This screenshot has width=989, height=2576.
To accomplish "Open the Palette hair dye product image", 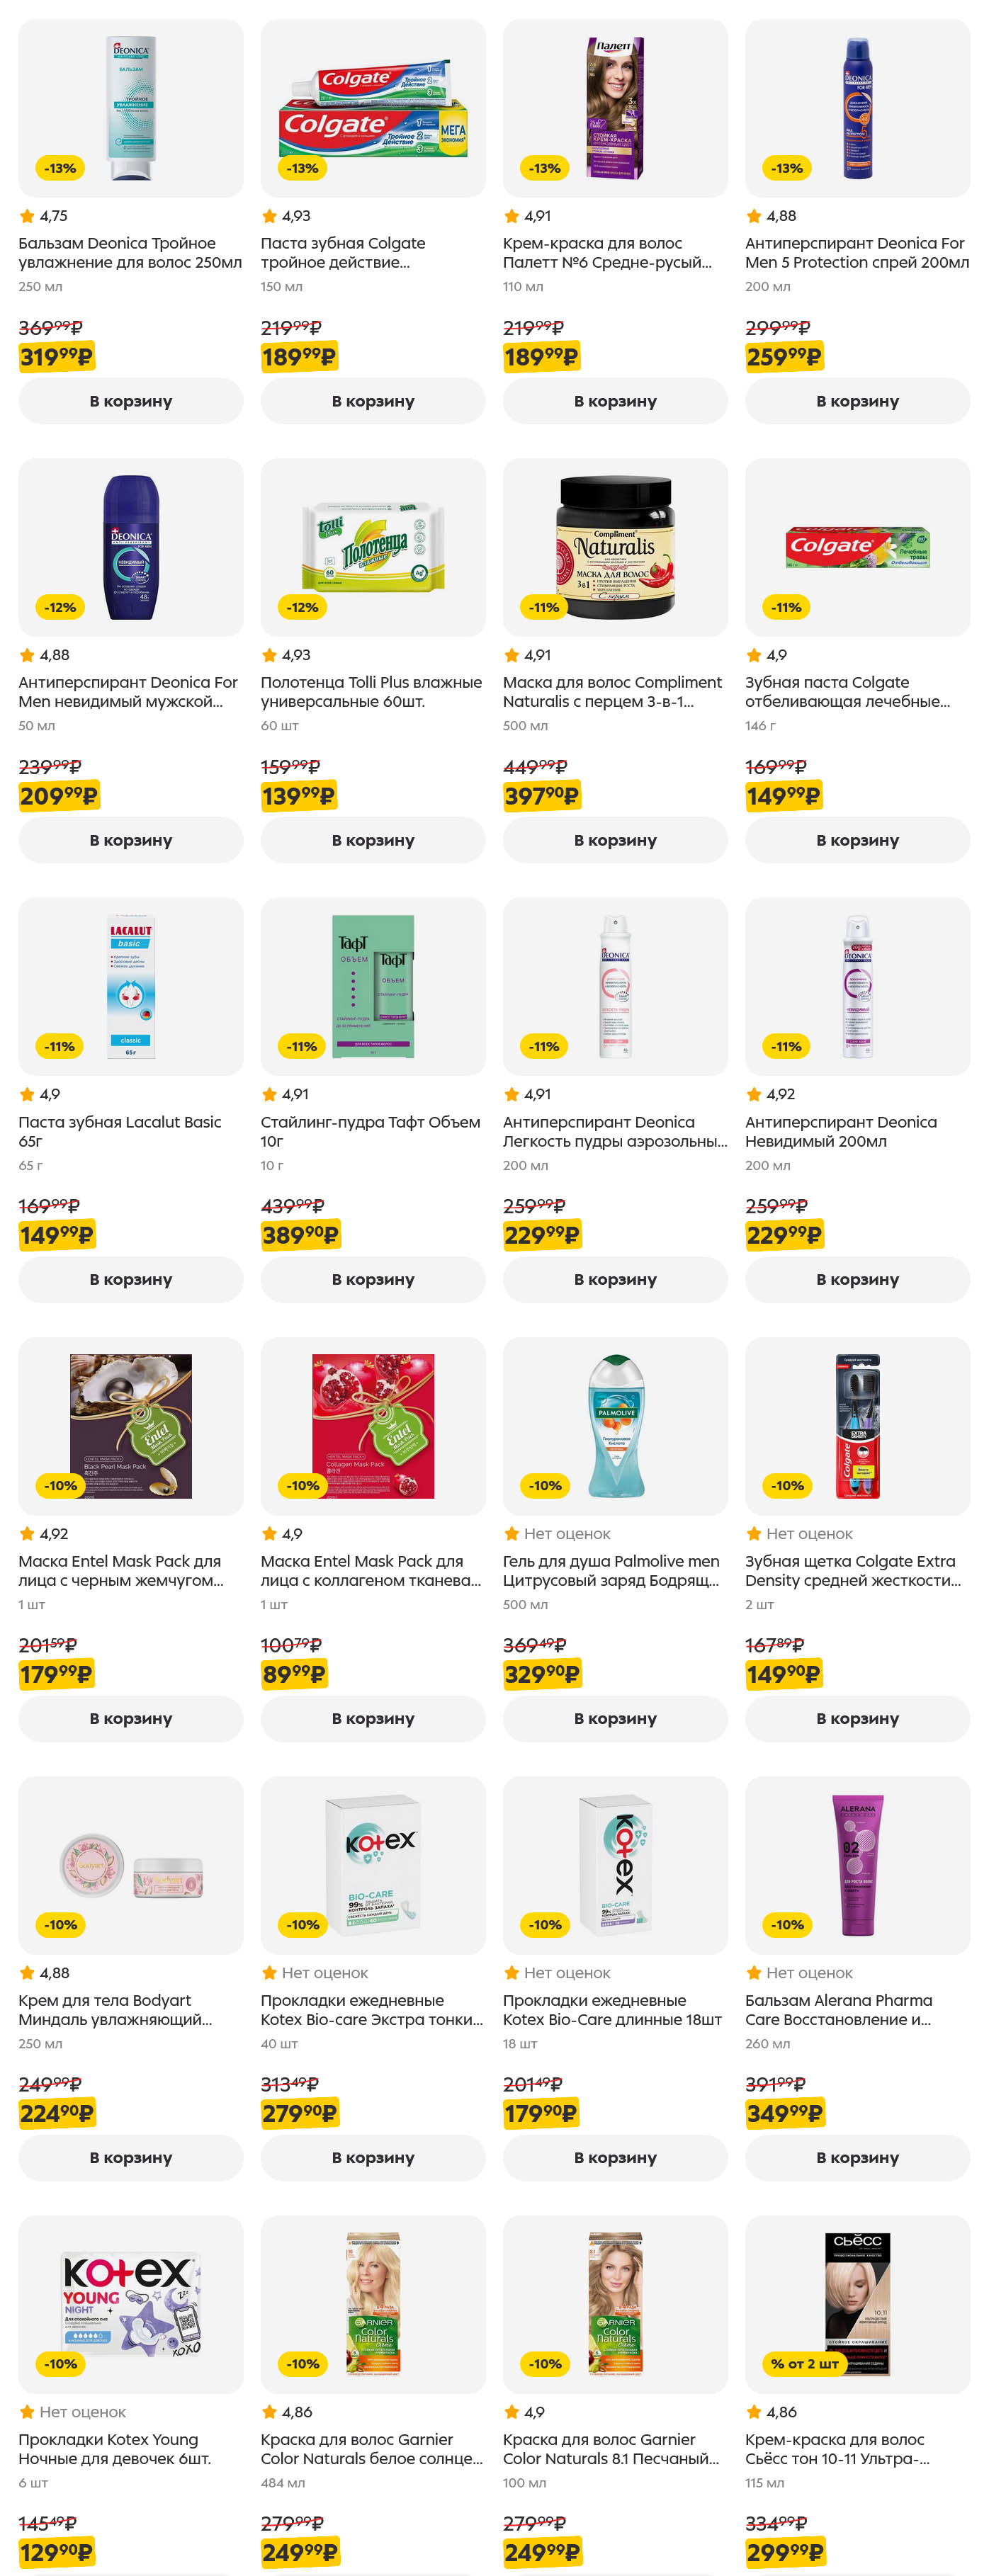I will click(x=615, y=108).
